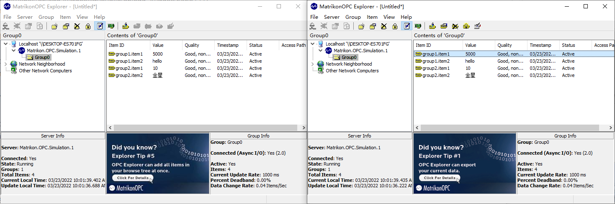Click the Add Items tag icon in left window
This screenshot has width=615, height=204.
[x=126, y=26]
